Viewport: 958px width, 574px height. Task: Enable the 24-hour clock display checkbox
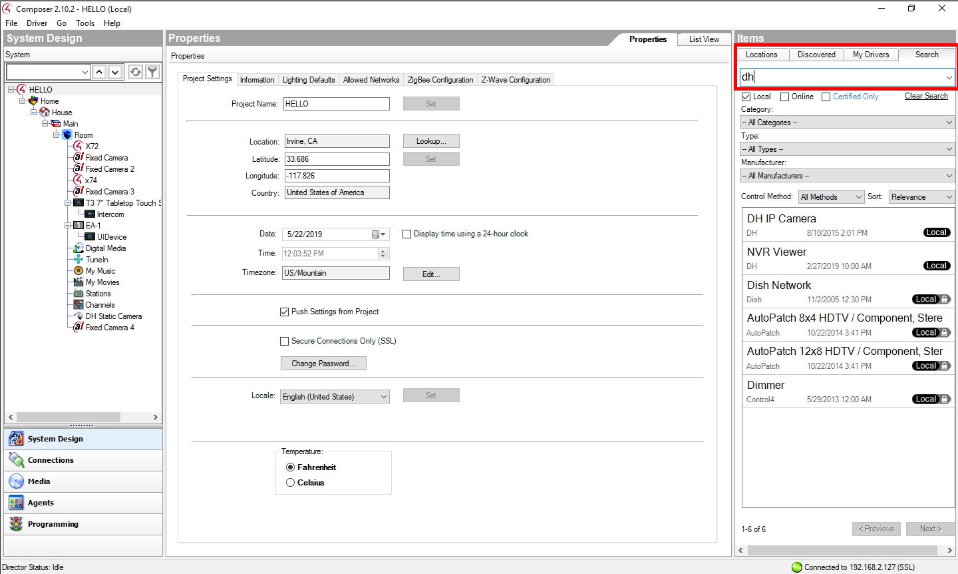[407, 234]
